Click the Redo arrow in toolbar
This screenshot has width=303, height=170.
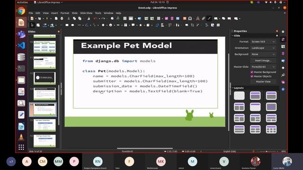103,18
